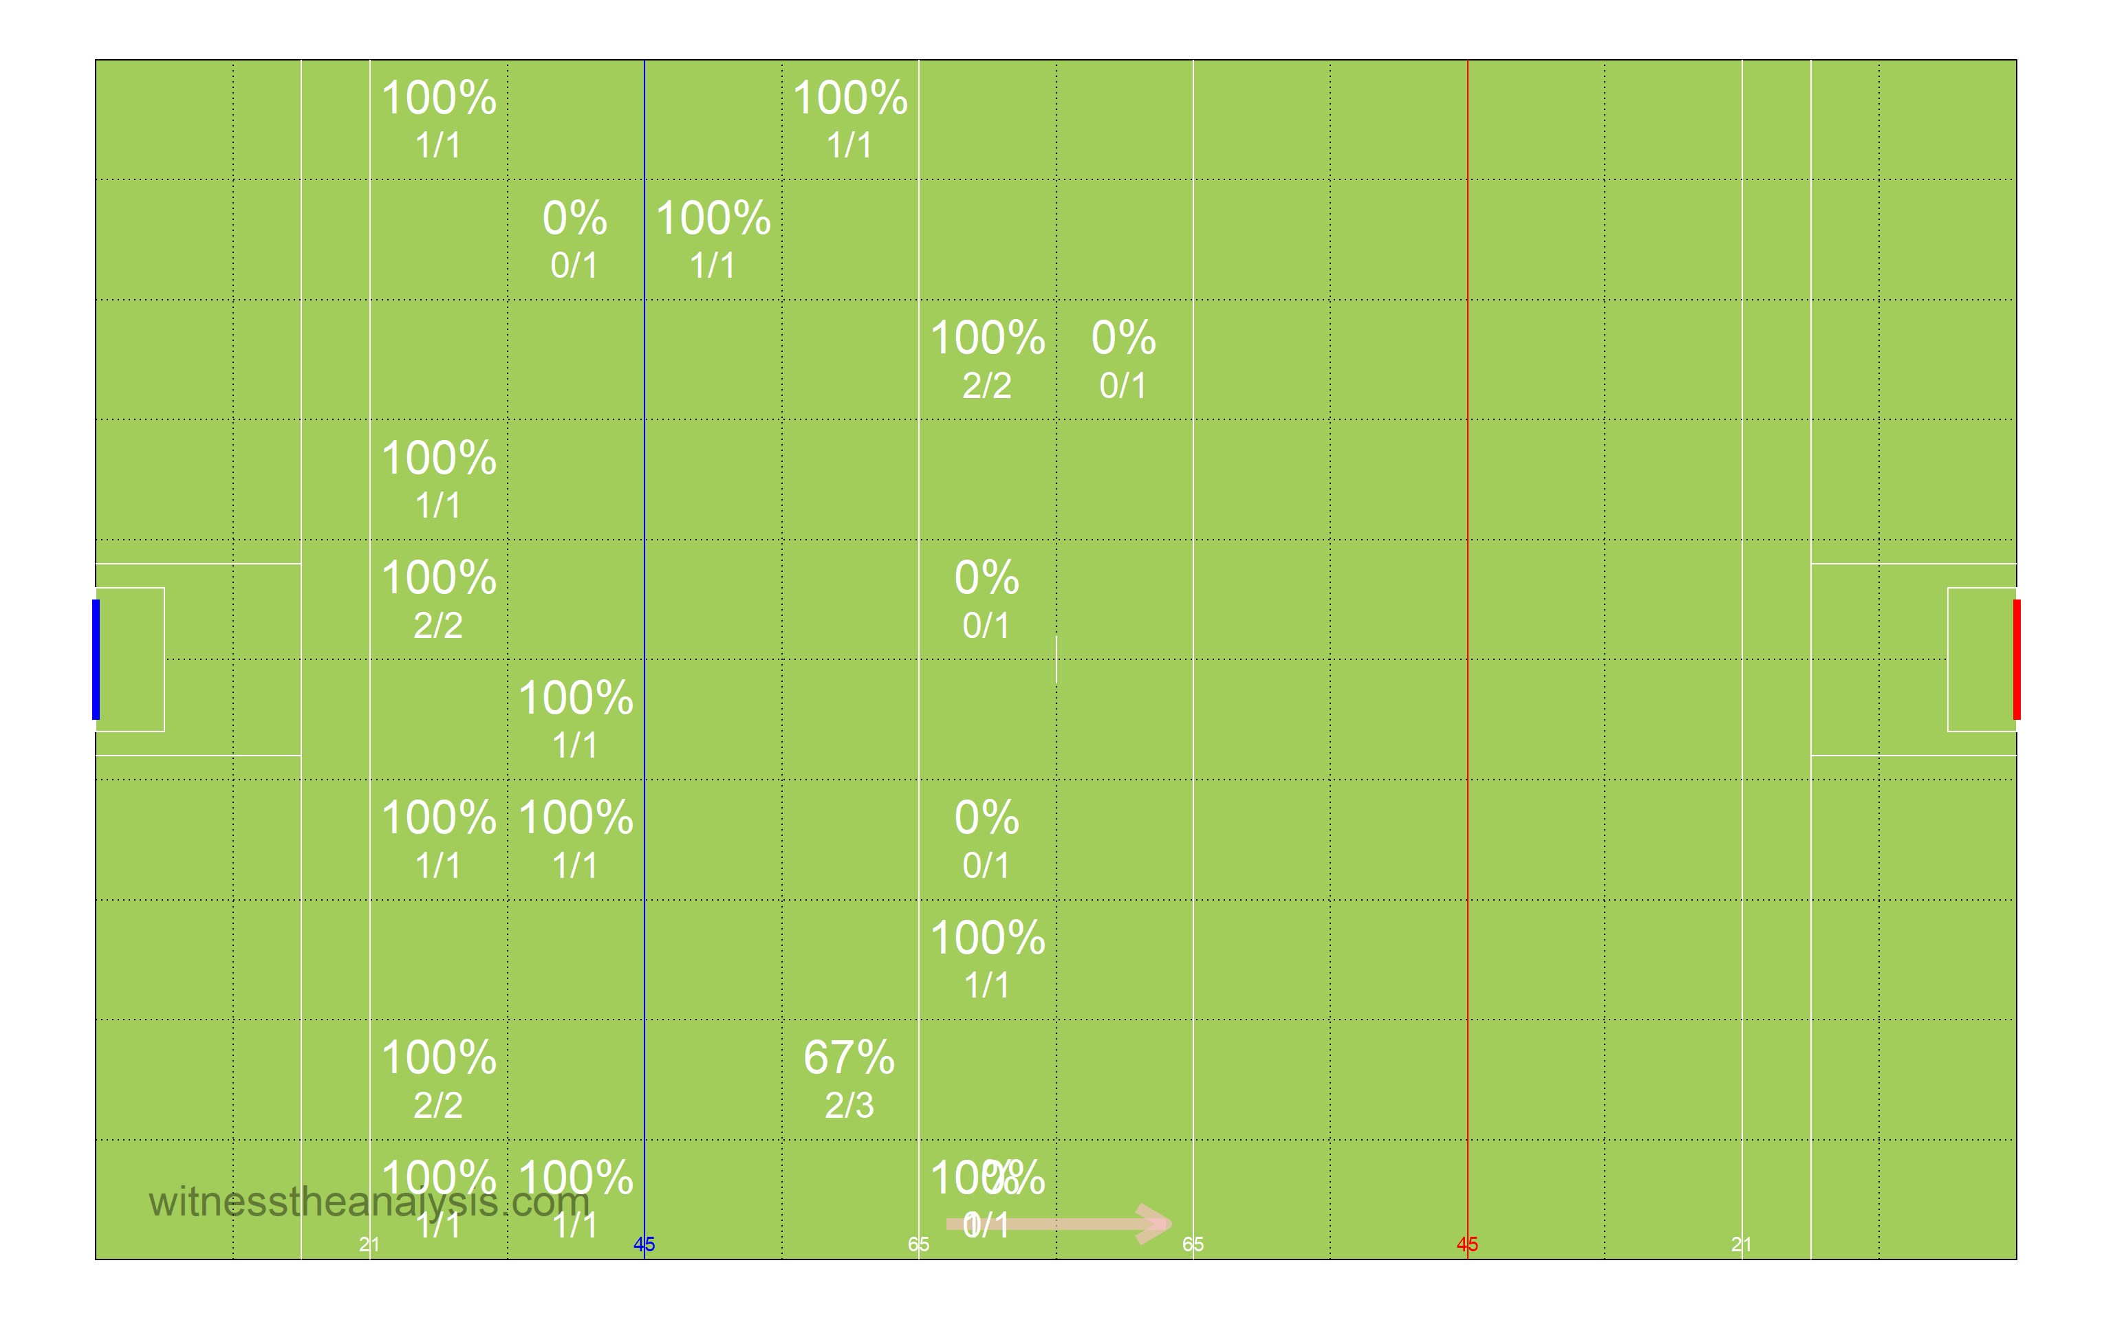Click the small white midfield center mark
Viewport: 2113px width, 1320px height.
pyautogui.click(x=1056, y=659)
